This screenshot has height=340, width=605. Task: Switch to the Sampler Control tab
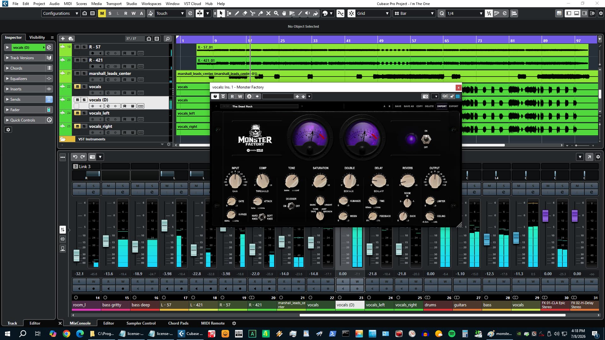[x=141, y=323]
